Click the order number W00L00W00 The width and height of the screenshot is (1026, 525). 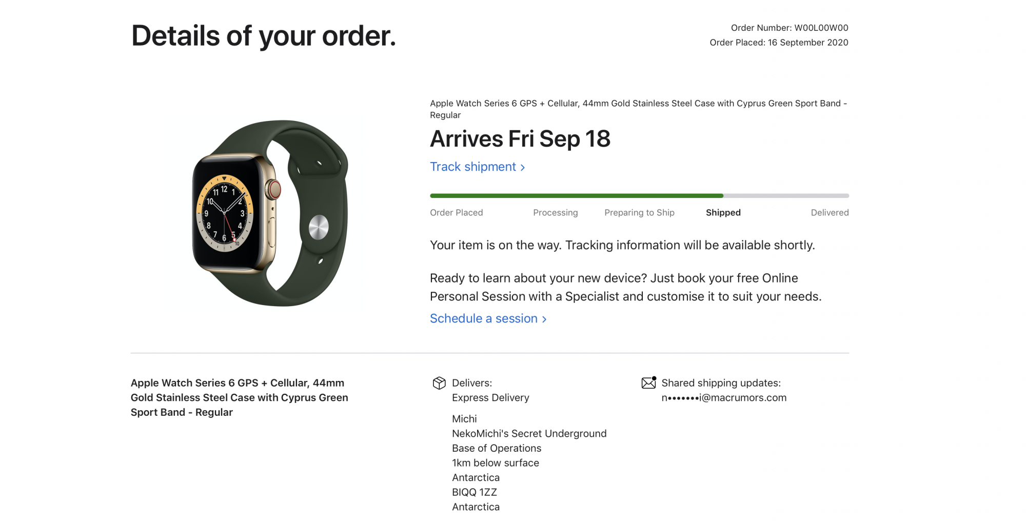821,28
